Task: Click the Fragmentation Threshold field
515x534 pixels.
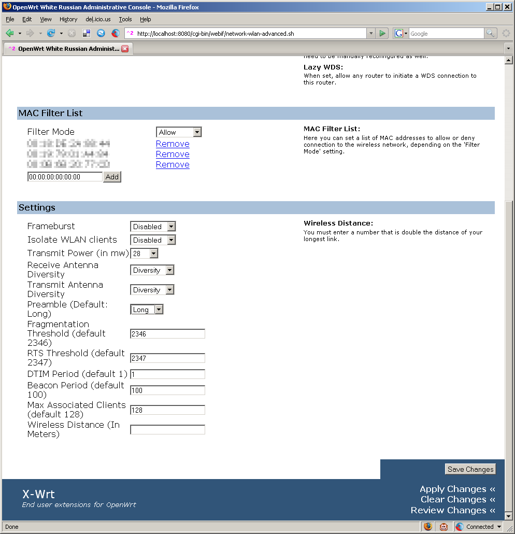Action: pyautogui.click(x=167, y=334)
